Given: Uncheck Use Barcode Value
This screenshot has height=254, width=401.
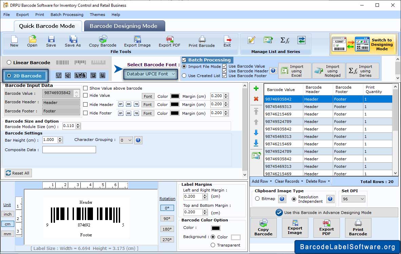Looking at the screenshot, I should [224, 66].
